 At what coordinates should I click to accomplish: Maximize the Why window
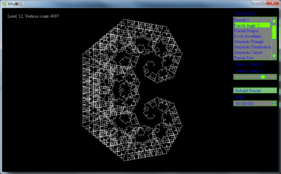(x=263, y=3)
